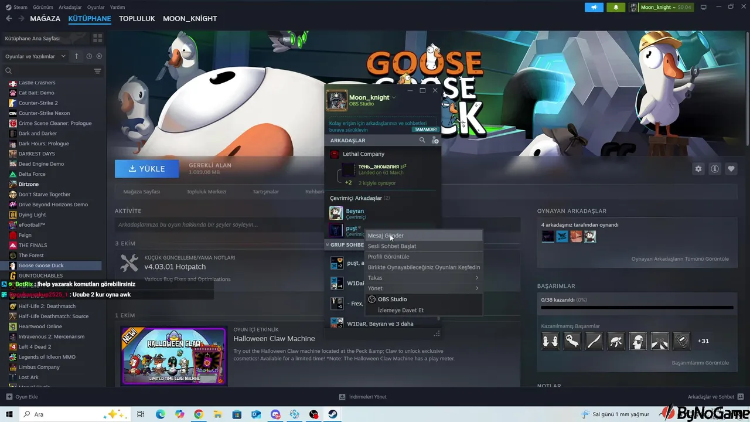Screen dimensions: 750x422
Task: Open the Arkadaşlar menu
Action: pyautogui.click(x=70, y=7)
